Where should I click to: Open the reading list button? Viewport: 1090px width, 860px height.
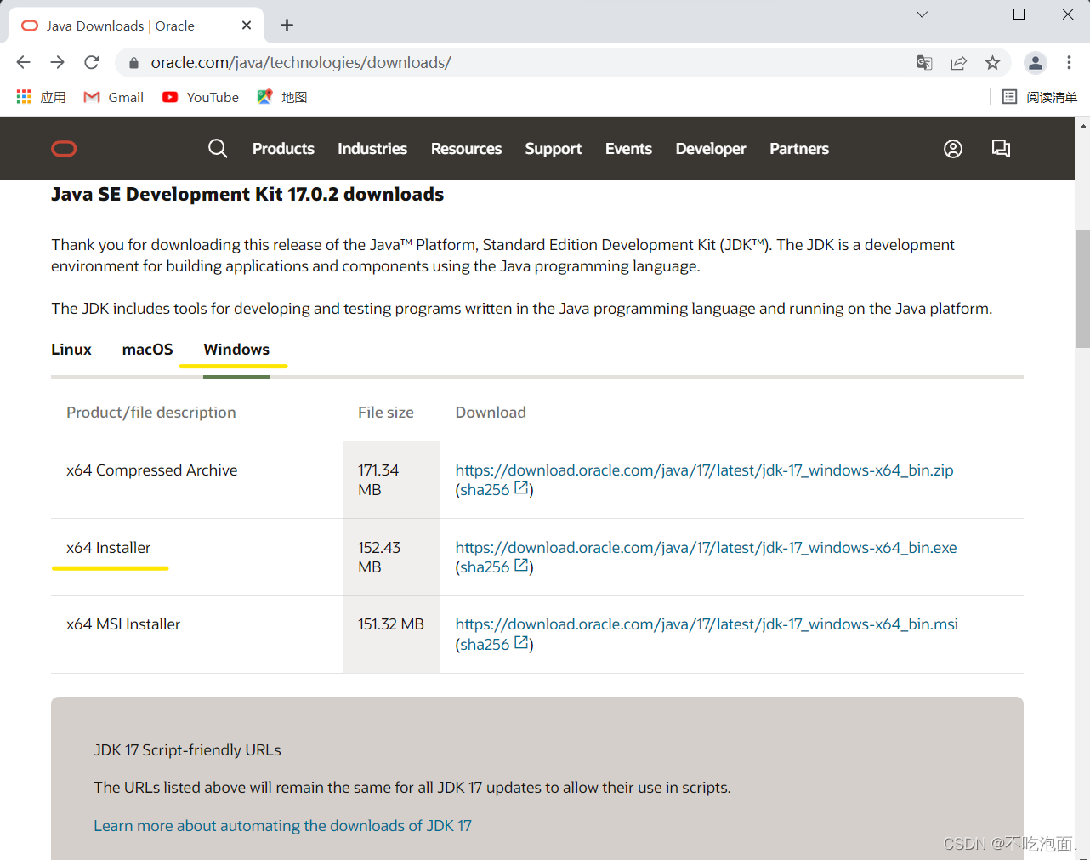1040,97
